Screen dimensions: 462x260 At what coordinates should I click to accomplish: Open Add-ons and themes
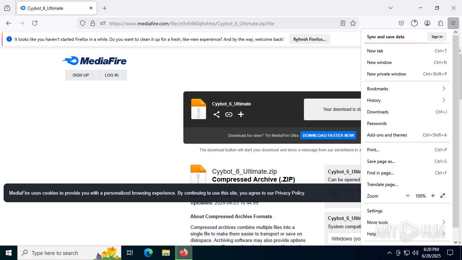click(x=406, y=135)
